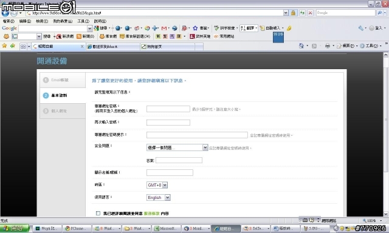Click the translate button in Google toolbar
The height and width of the screenshot is (233, 389).
click(x=249, y=29)
